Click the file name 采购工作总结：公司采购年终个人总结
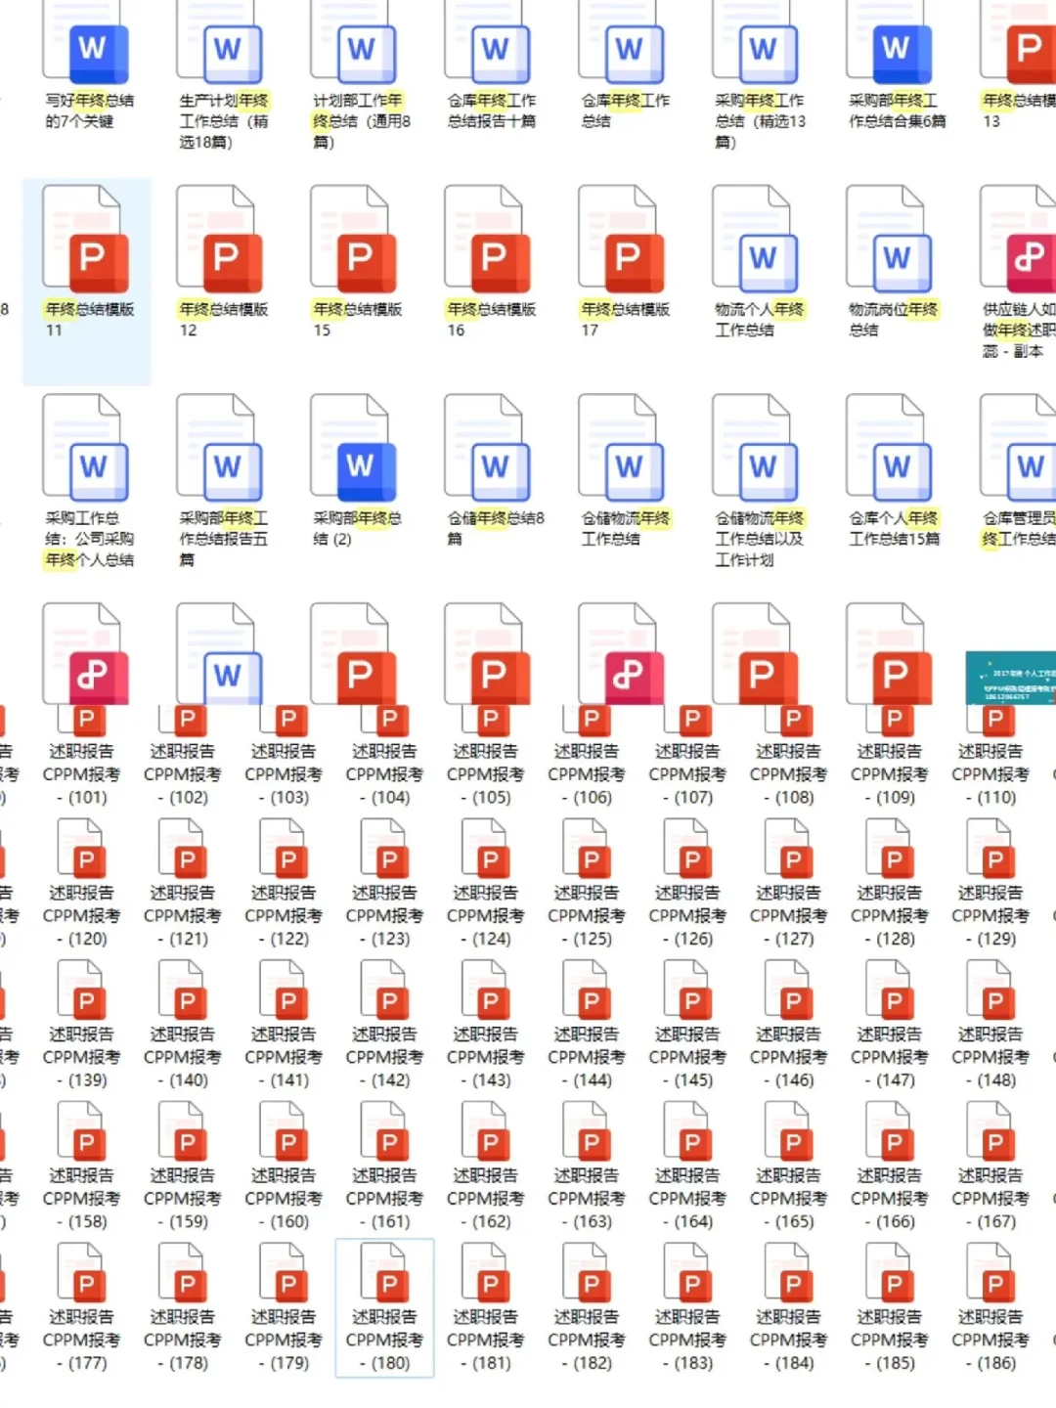Image resolution: width=1056 pixels, height=1408 pixels. point(90,539)
